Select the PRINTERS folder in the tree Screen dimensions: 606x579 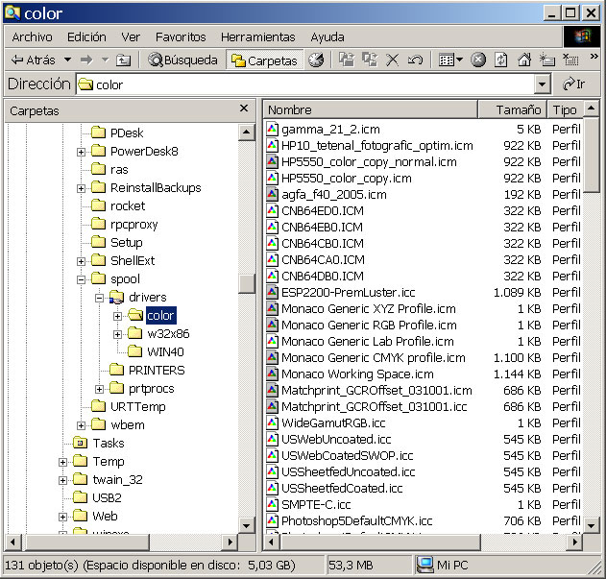point(156,370)
